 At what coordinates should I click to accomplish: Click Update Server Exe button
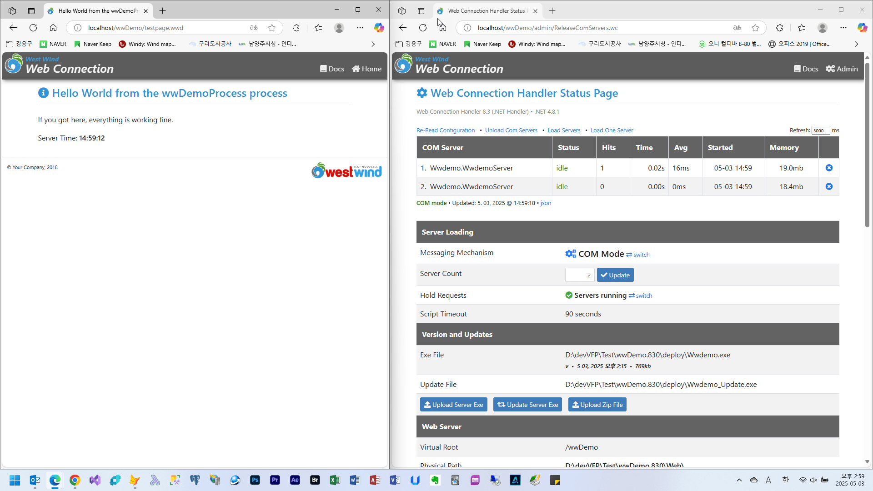pyautogui.click(x=527, y=405)
